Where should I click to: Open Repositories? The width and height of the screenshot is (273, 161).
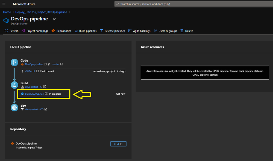tap(64, 31)
